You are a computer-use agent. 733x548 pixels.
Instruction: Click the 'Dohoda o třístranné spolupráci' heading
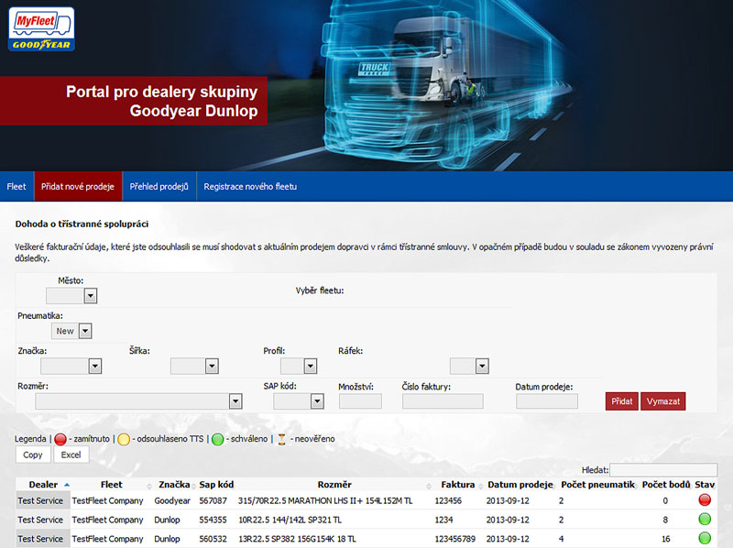(x=82, y=224)
